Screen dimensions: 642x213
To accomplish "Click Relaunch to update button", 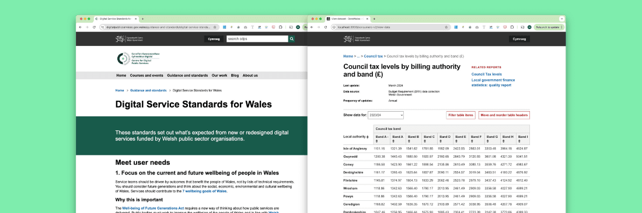I will coord(549,27).
